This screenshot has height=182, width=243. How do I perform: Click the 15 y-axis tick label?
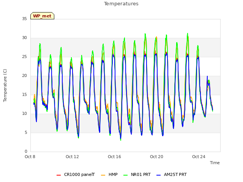pyautogui.click(x=24, y=95)
